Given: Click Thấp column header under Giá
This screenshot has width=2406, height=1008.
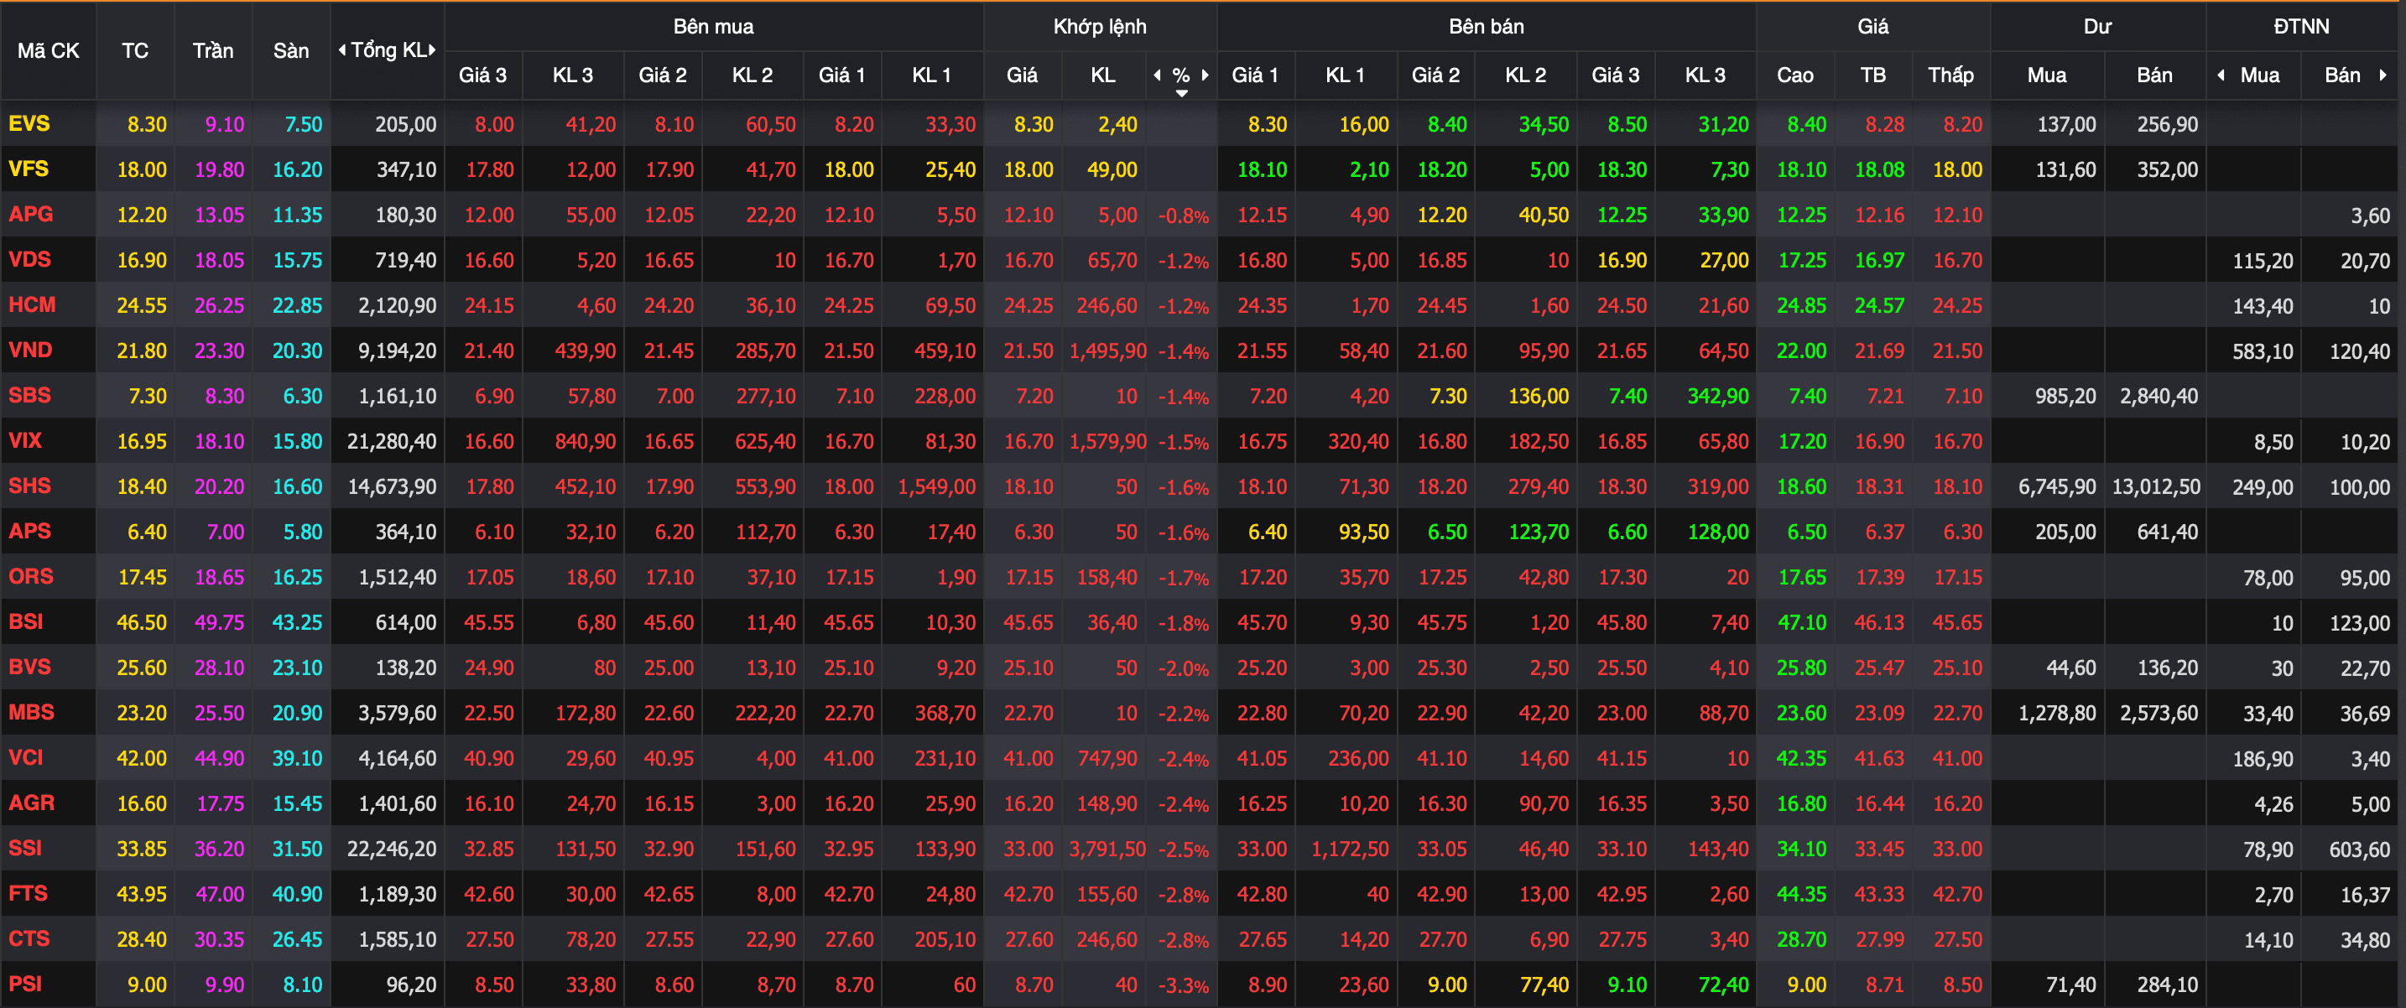Looking at the screenshot, I should (x=1951, y=75).
